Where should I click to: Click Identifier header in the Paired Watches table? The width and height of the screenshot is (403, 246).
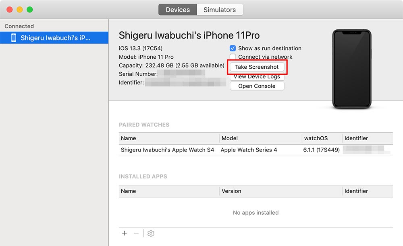coord(368,138)
